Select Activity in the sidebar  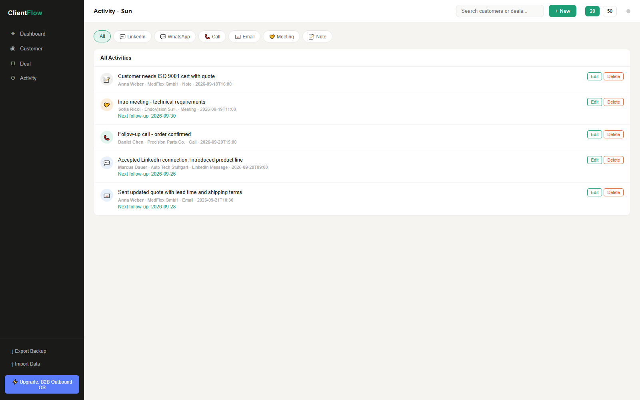(42, 78)
